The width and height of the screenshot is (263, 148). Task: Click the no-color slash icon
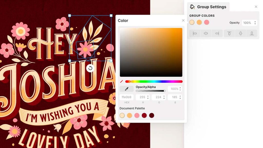[121, 81]
